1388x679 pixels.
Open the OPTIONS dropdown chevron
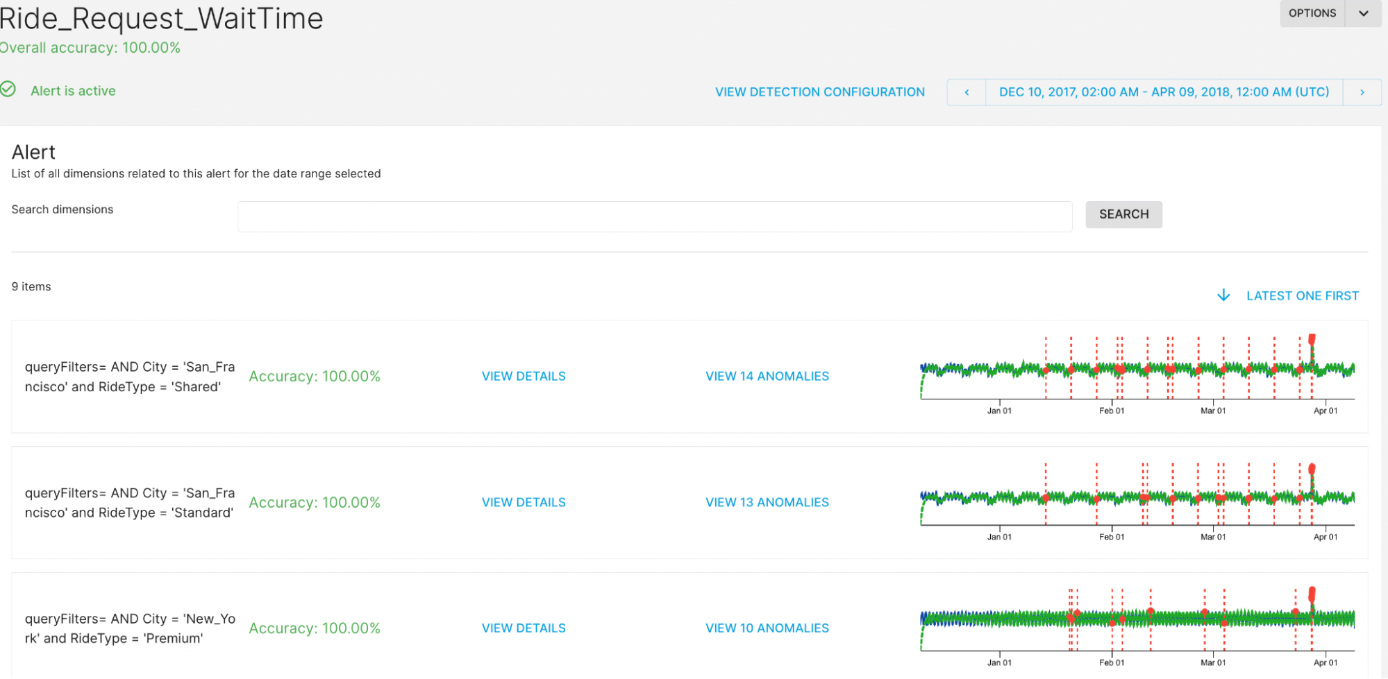pyautogui.click(x=1363, y=13)
